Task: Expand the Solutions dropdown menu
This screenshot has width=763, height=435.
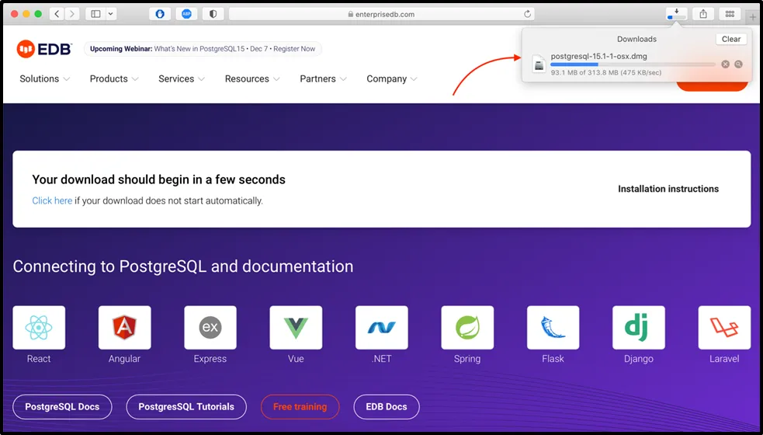Action: pos(44,79)
